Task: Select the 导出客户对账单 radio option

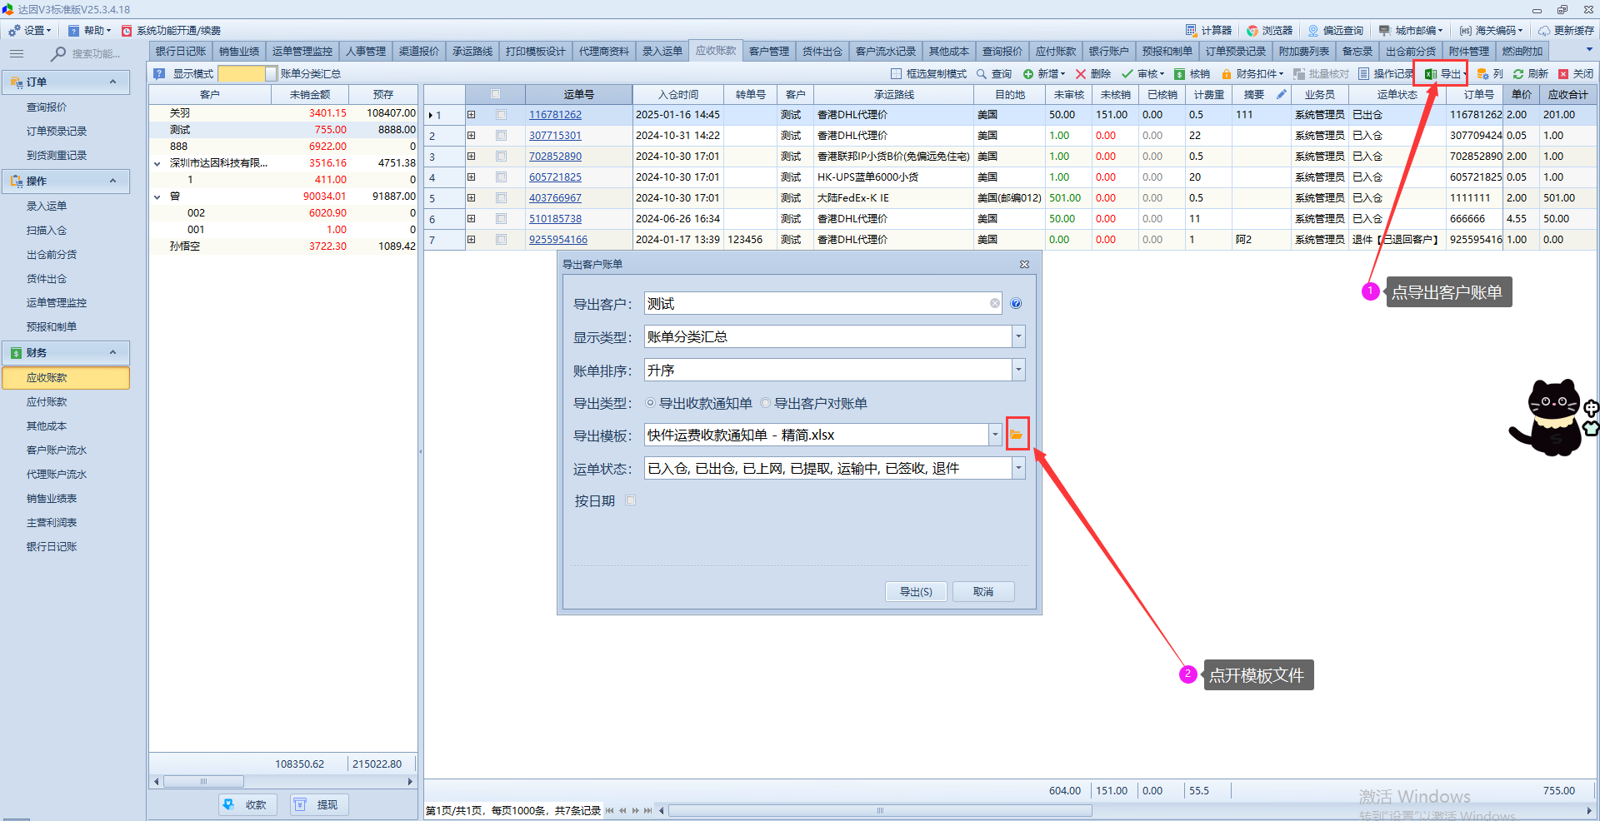Action: coord(766,404)
